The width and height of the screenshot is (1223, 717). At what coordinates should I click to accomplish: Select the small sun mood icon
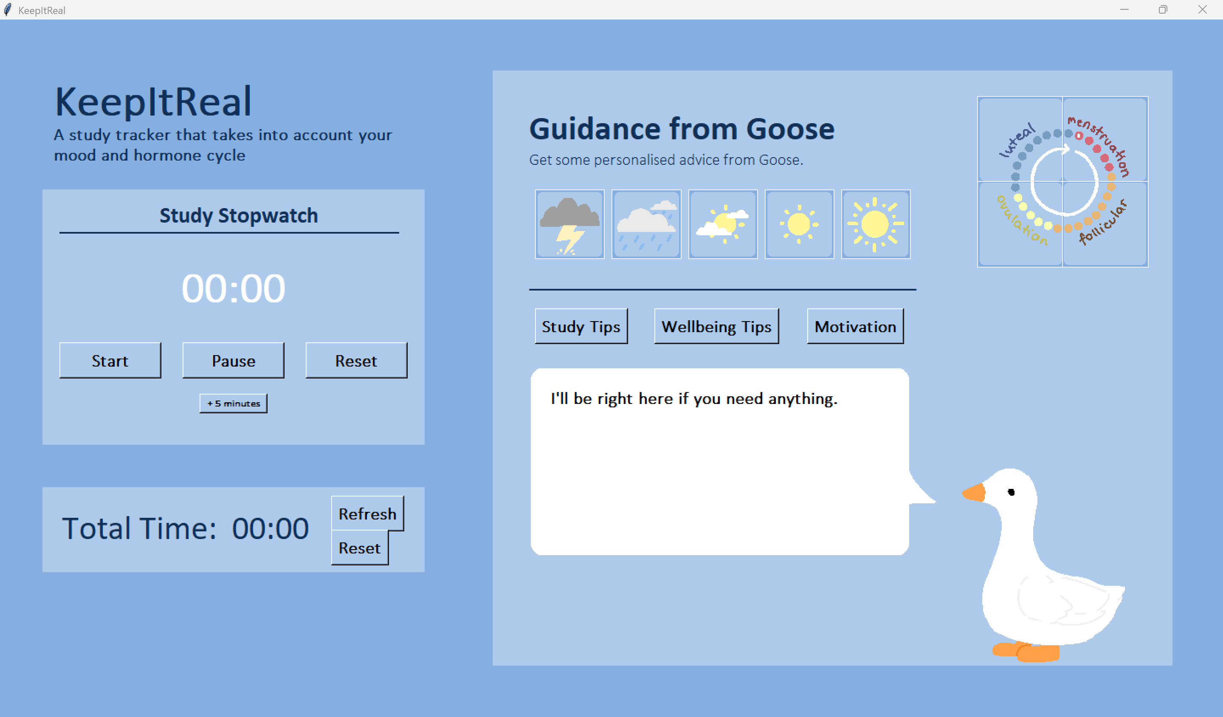[x=799, y=224]
